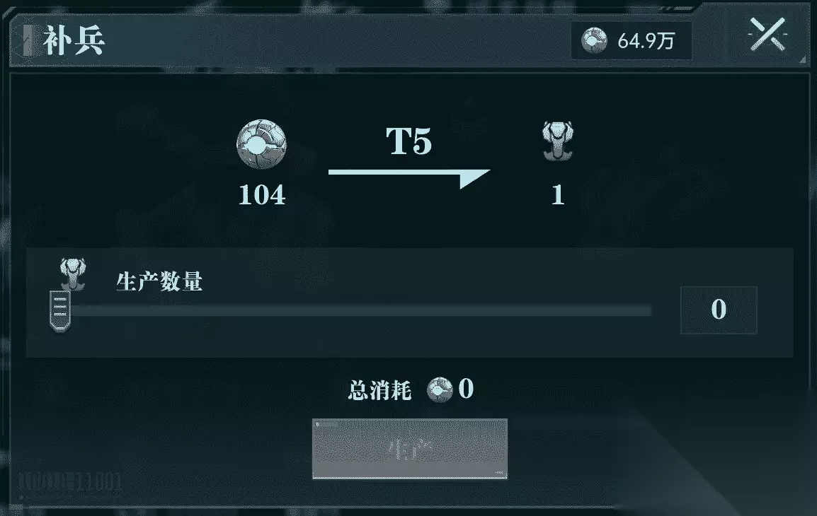Tap the 64.9万 resource balance
Viewport: 817px width, 516px height.
click(x=646, y=41)
